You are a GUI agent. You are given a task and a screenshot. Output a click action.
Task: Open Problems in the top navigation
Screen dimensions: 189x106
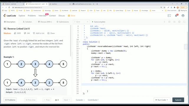32,16
